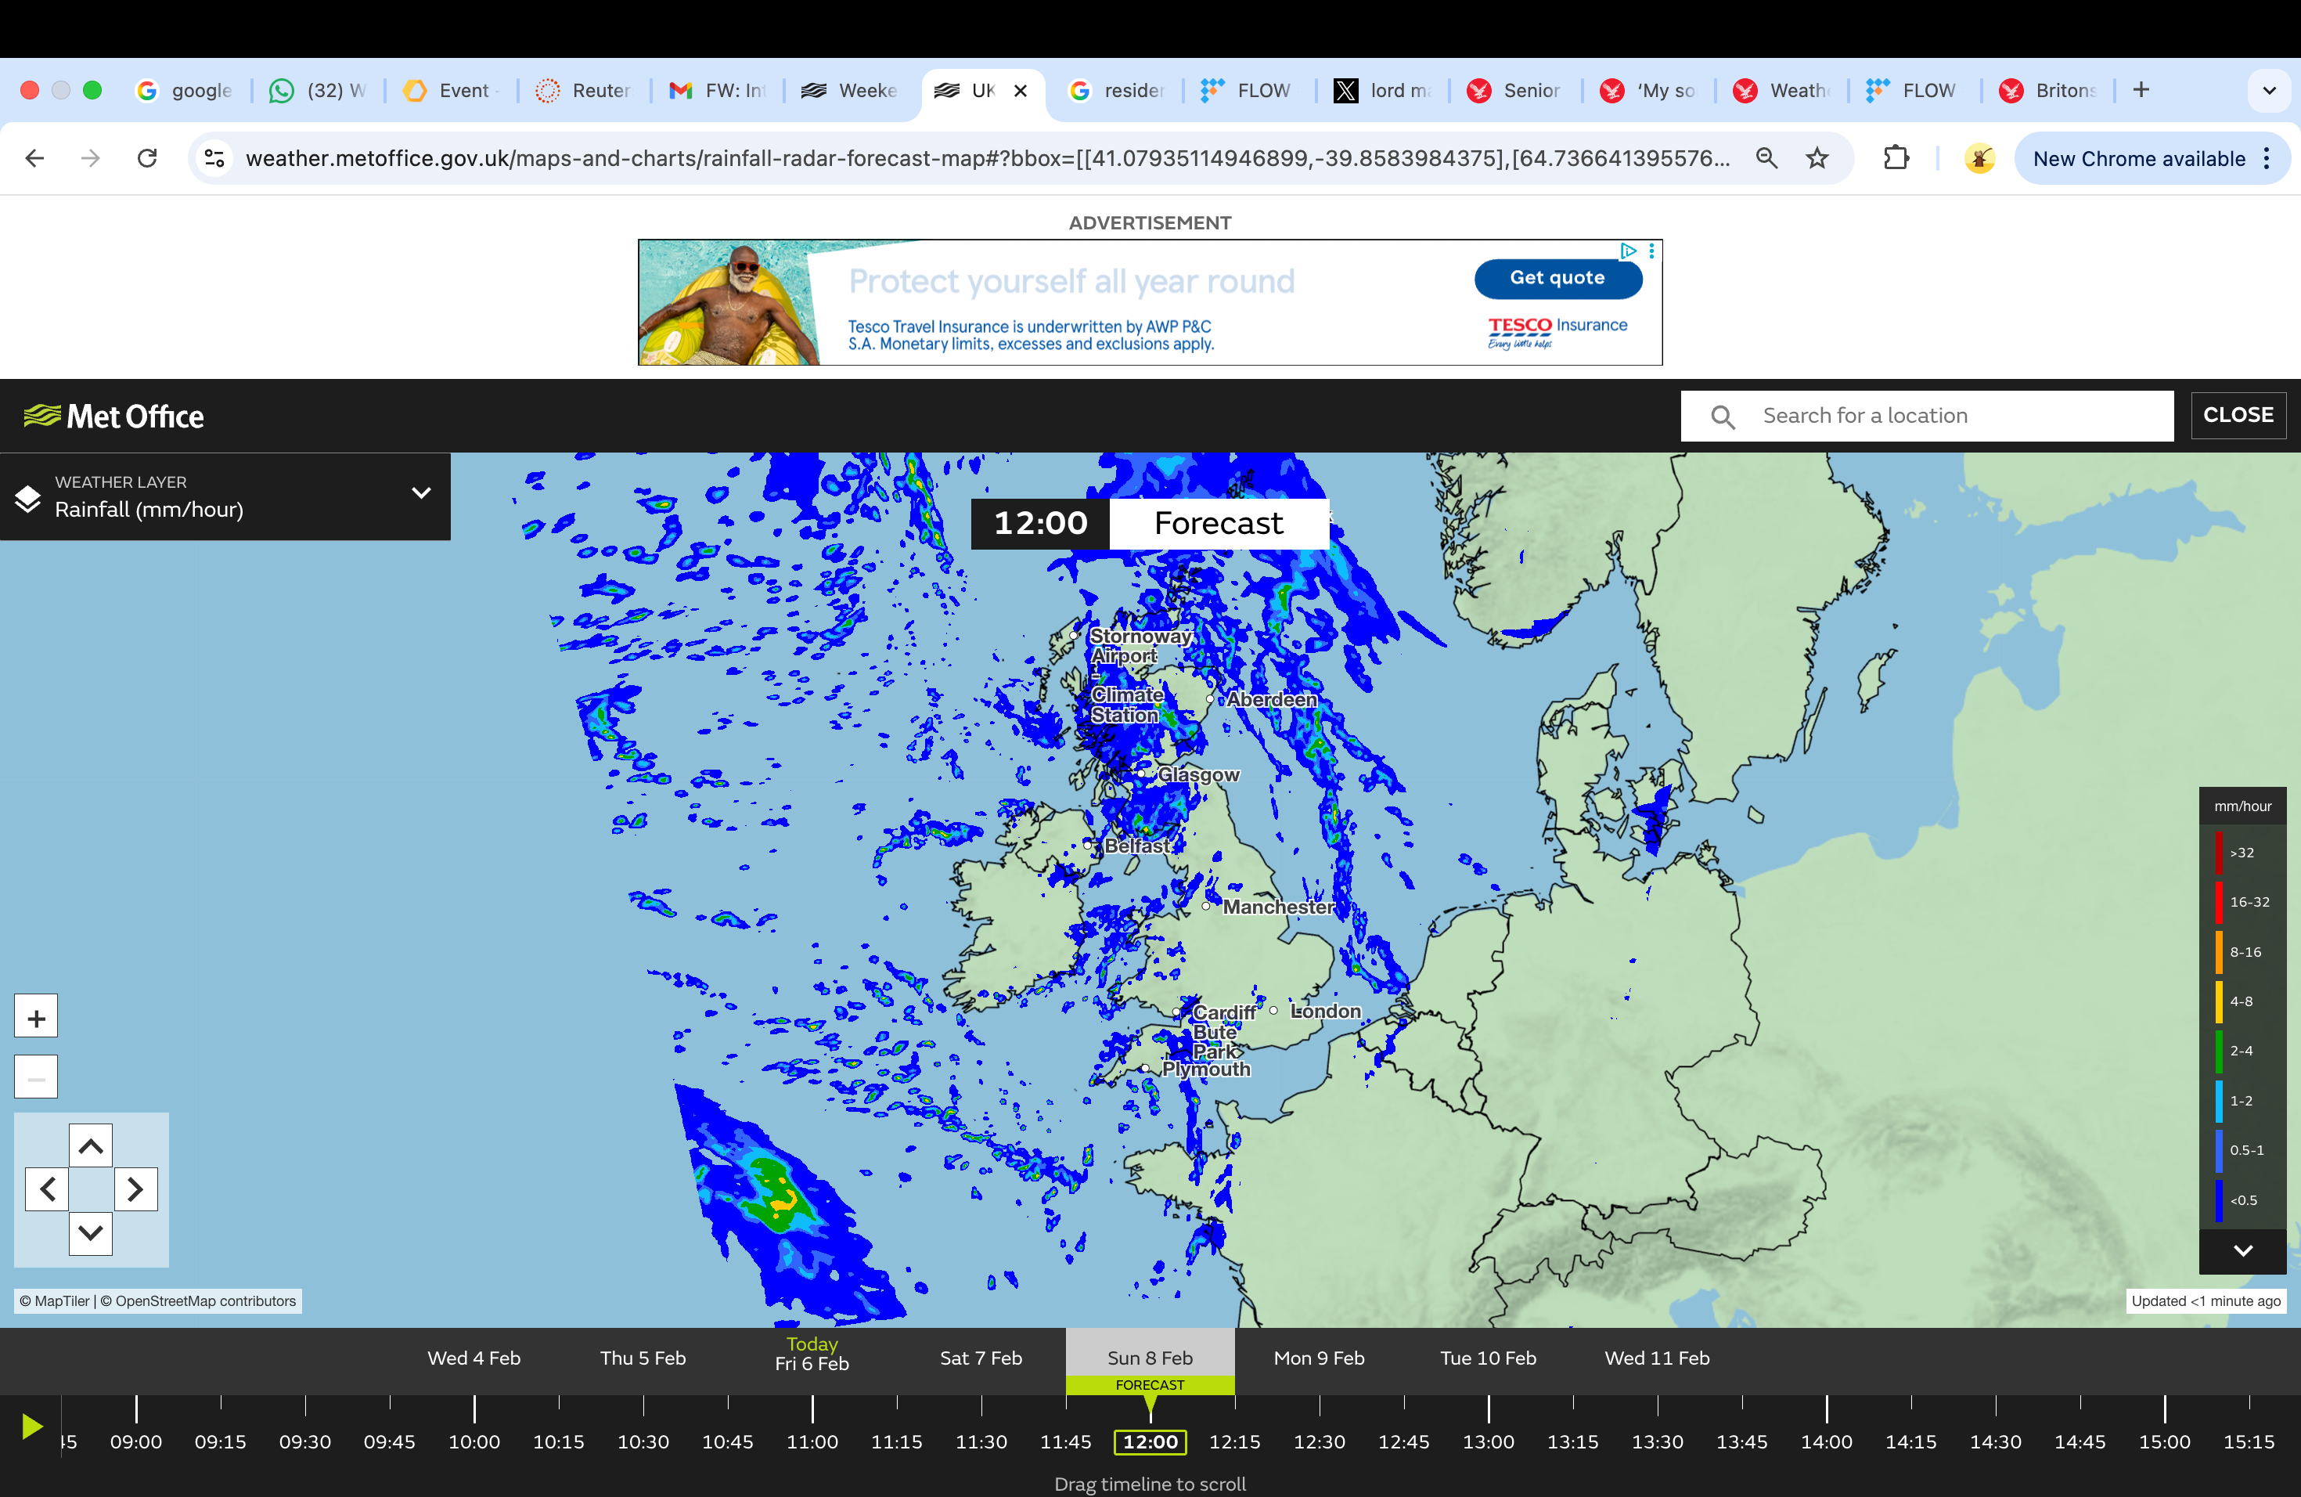The image size is (2301, 1497).
Task: Select the search magnifier icon
Action: tap(1723, 416)
